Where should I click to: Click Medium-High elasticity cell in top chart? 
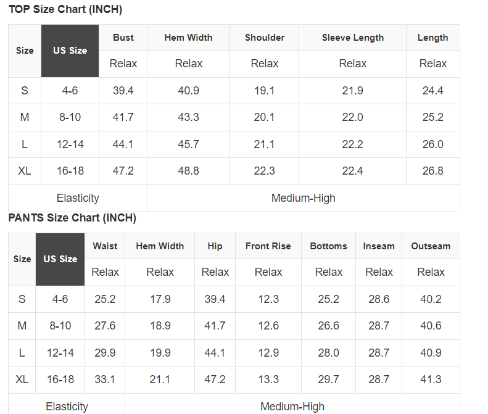click(303, 198)
